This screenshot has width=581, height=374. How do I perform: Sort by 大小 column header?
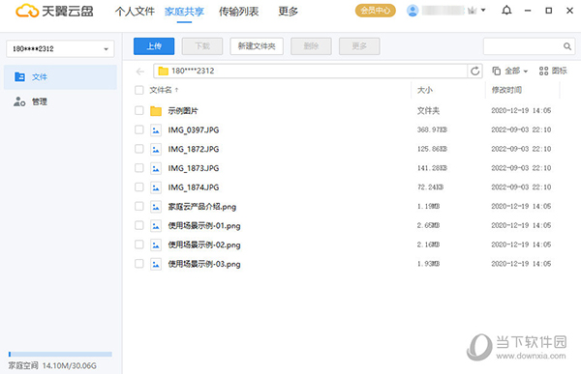tap(425, 90)
